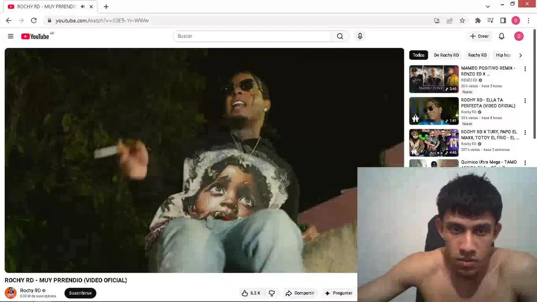Click the page vertical scrollbar
Screen dimensions: 537x302
(x=535, y=84)
